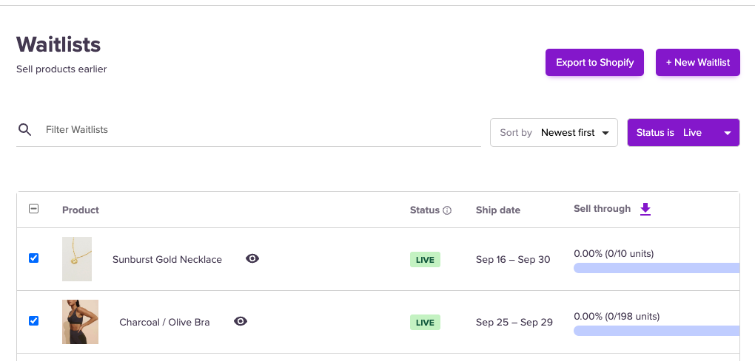The height and width of the screenshot is (361, 755).
Task: Click the Sunburst Gold Necklace product name
Action: pyautogui.click(x=167, y=259)
